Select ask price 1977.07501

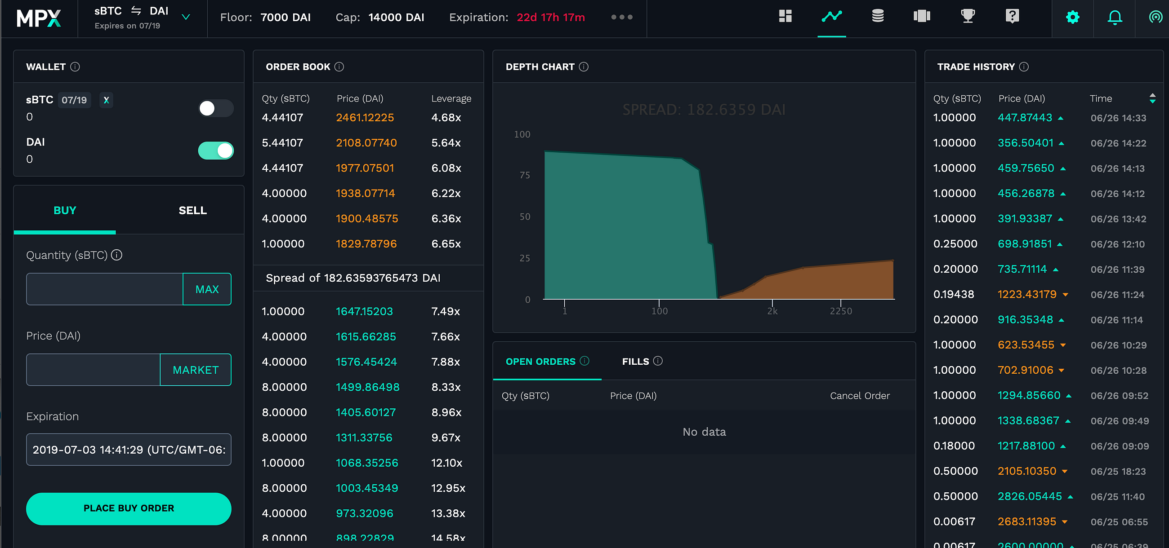365,168
